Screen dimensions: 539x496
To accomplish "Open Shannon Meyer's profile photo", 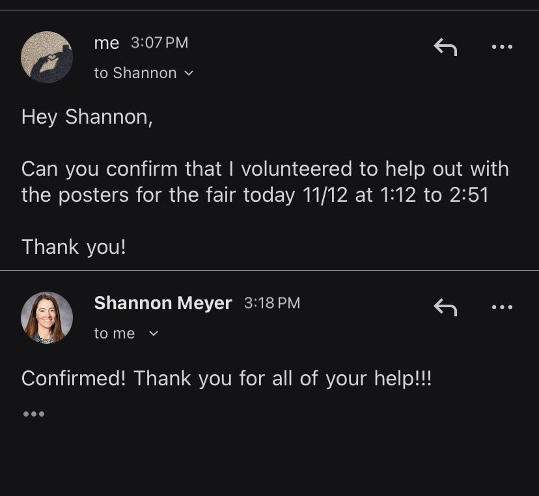I will (47, 318).
